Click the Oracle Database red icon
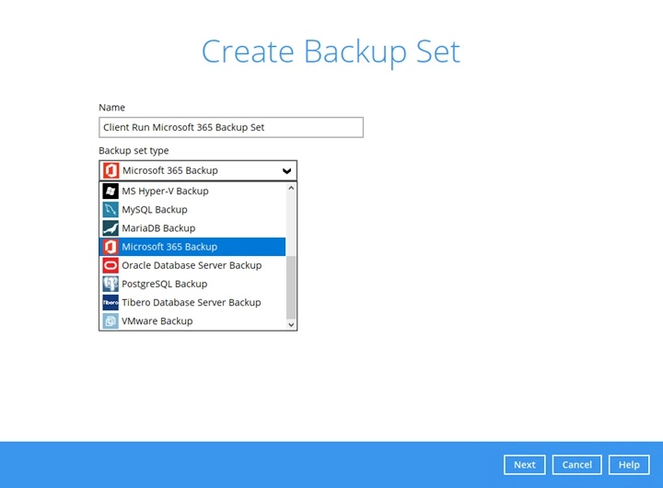The image size is (663, 488). 110,265
